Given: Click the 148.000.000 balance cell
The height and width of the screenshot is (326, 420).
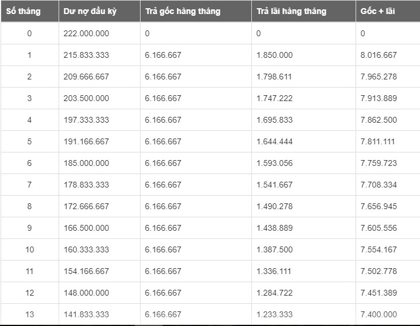Looking at the screenshot, I should pos(86,293).
